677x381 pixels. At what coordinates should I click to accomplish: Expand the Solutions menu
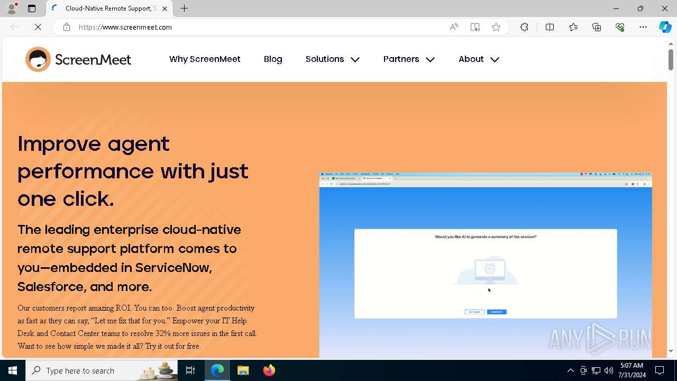[333, 59]
